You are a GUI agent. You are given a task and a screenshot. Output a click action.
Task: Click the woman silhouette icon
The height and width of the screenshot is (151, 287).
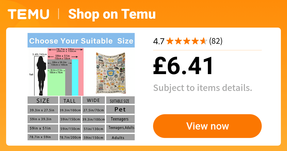(41, 75)
